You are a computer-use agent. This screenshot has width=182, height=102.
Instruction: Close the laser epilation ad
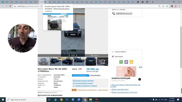click(x=141, y=67)
